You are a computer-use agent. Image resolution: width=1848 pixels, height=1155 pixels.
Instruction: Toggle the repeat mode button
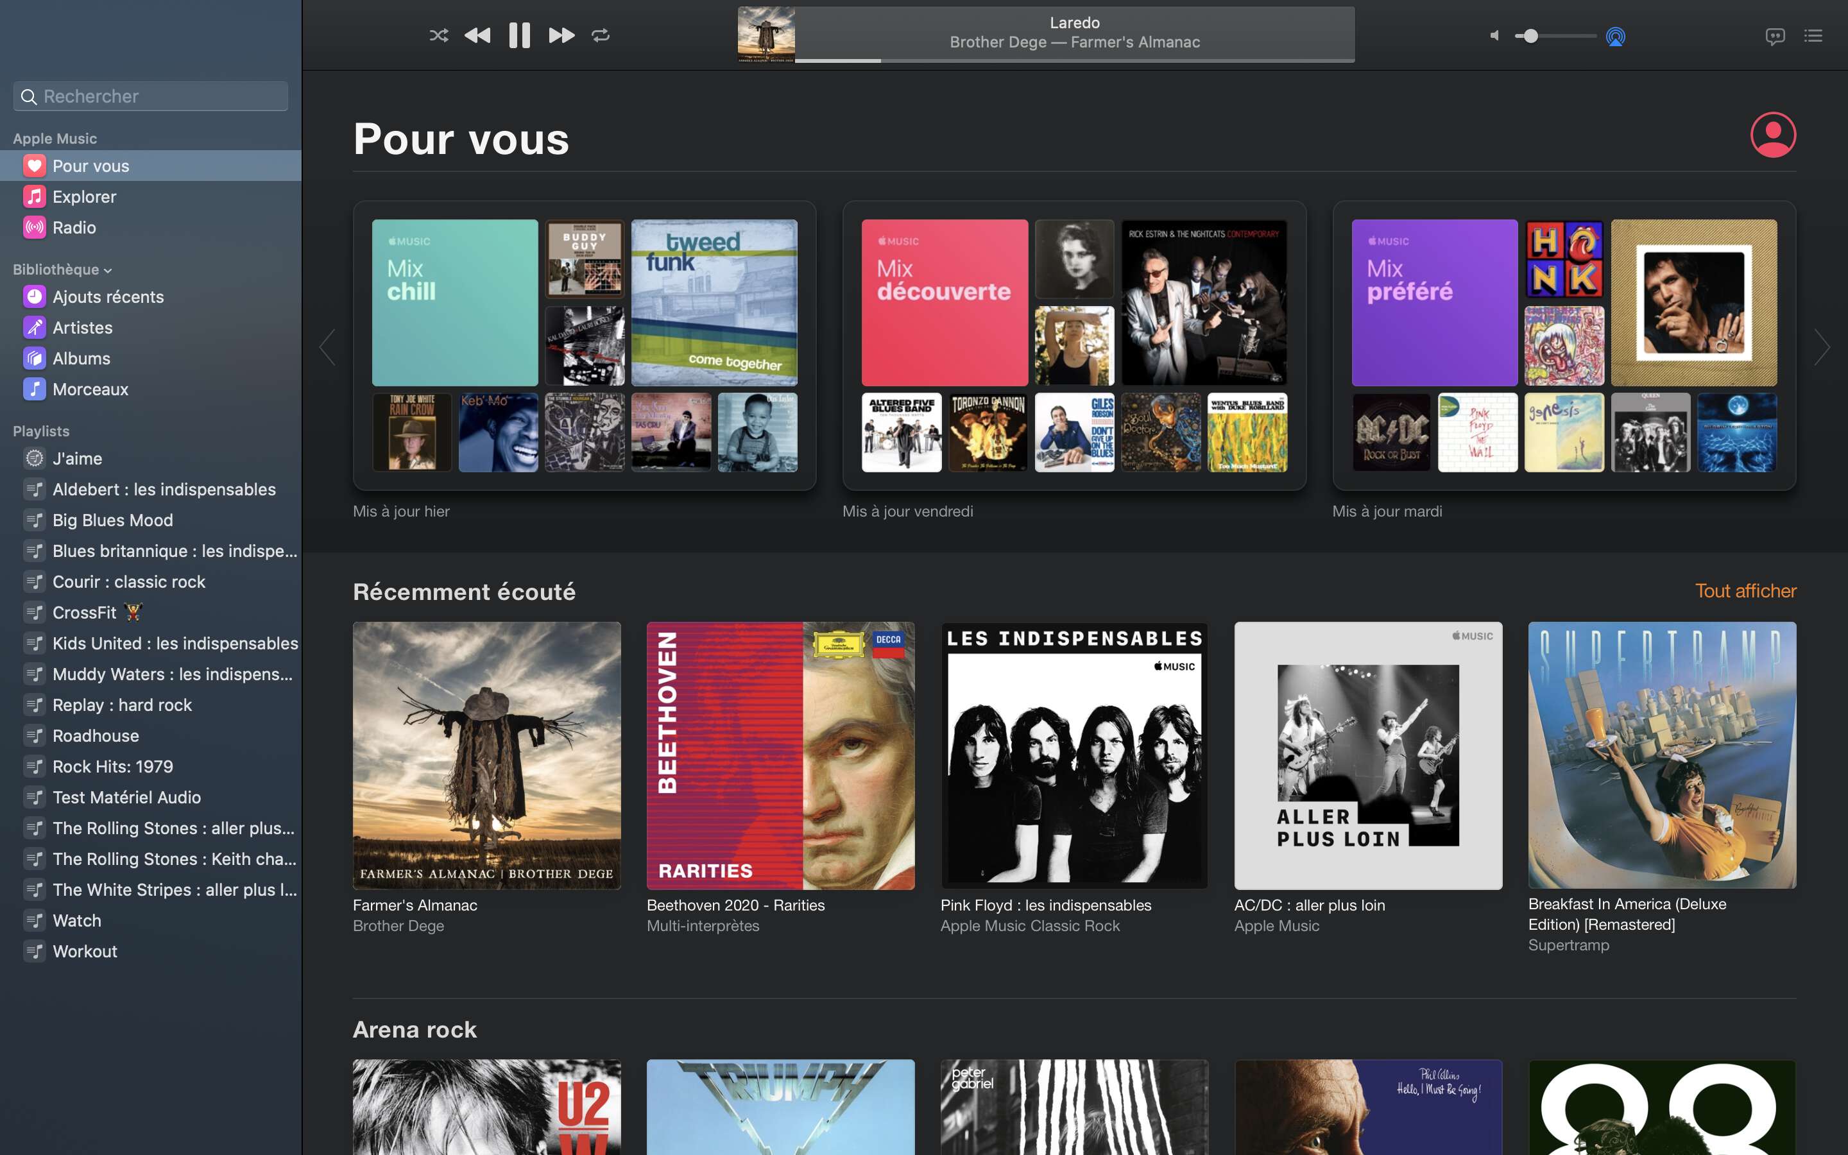tap(601, 35)
